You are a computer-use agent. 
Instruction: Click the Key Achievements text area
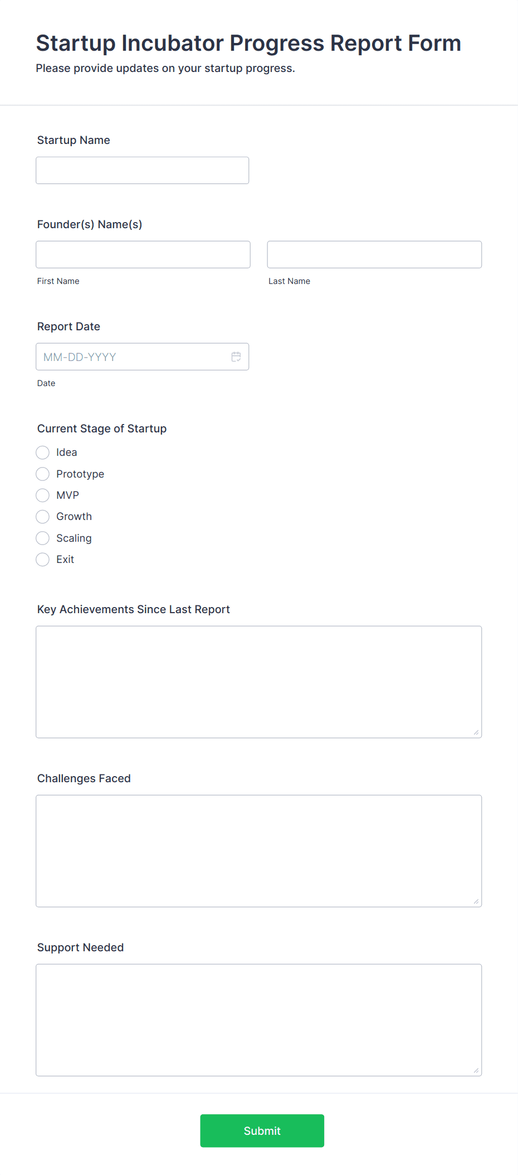coord(259,682)
